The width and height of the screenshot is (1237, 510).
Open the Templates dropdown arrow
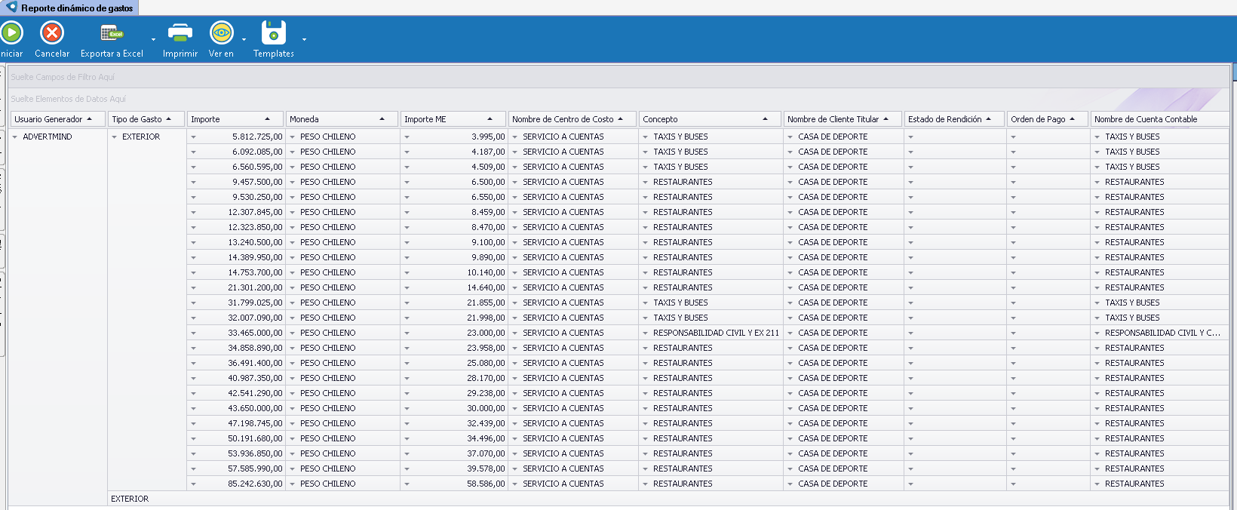coord(304,39)
